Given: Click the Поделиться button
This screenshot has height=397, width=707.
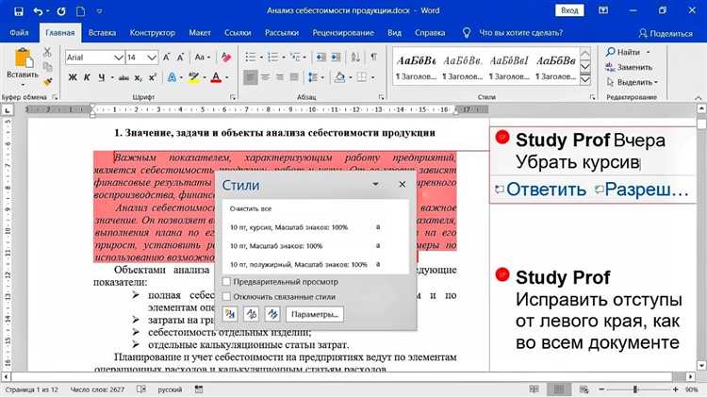Looking at the screenshot, I should coord(666,33).
